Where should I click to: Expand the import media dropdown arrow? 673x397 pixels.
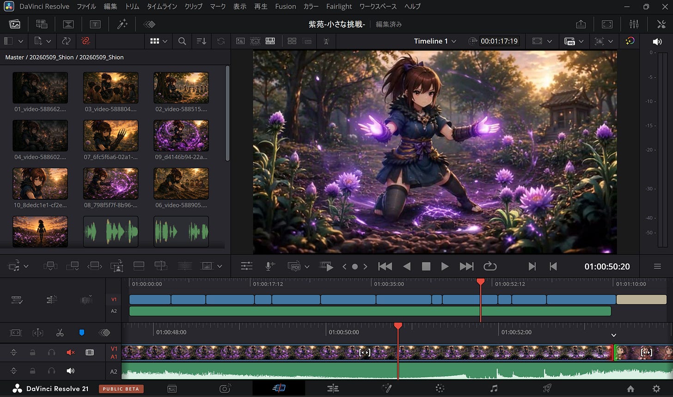49,41
